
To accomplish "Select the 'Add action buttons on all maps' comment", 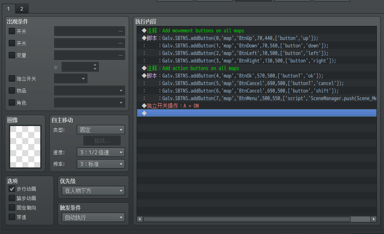I will tap(257, 68).
